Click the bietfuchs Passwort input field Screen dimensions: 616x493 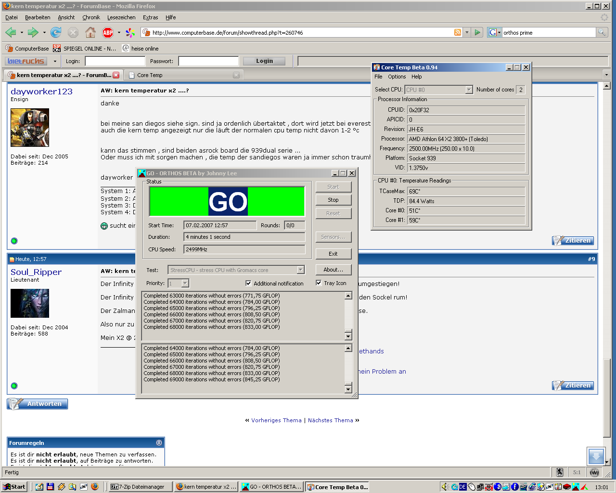[x=208, y=61]
